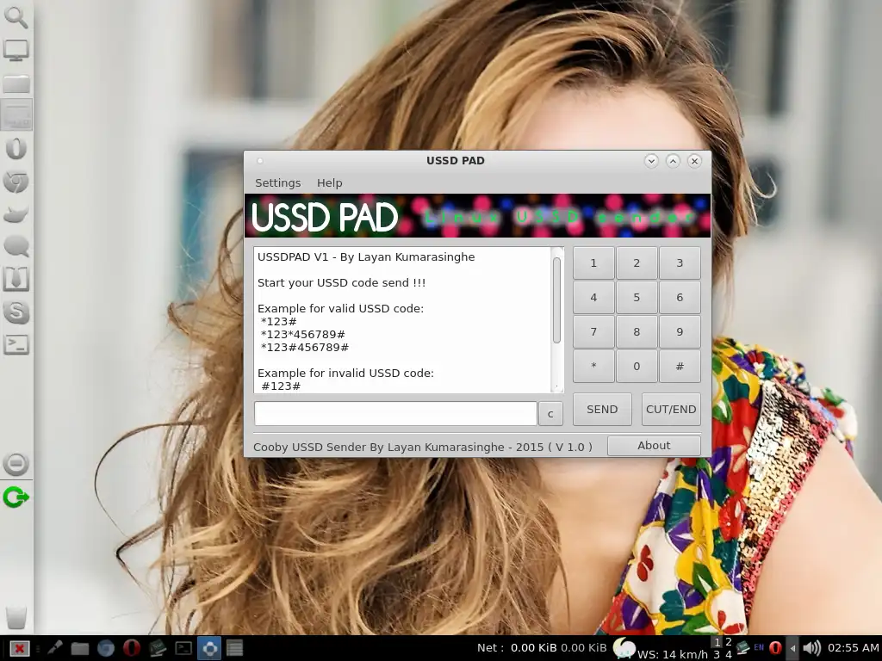
Task: Click the pen tool icon in the taskbar
Action: tap(54, 649)
